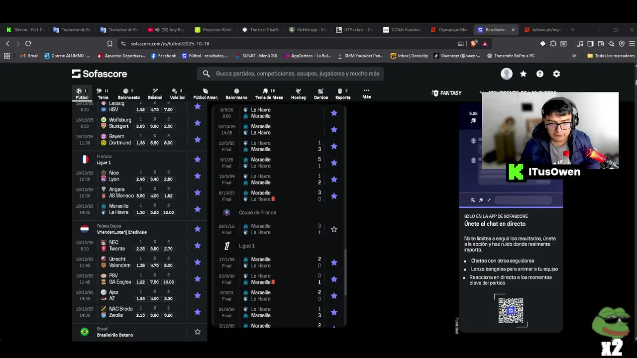Open the help question mark icon
Screen dimensions: 637x358
(x=539, y=74)
